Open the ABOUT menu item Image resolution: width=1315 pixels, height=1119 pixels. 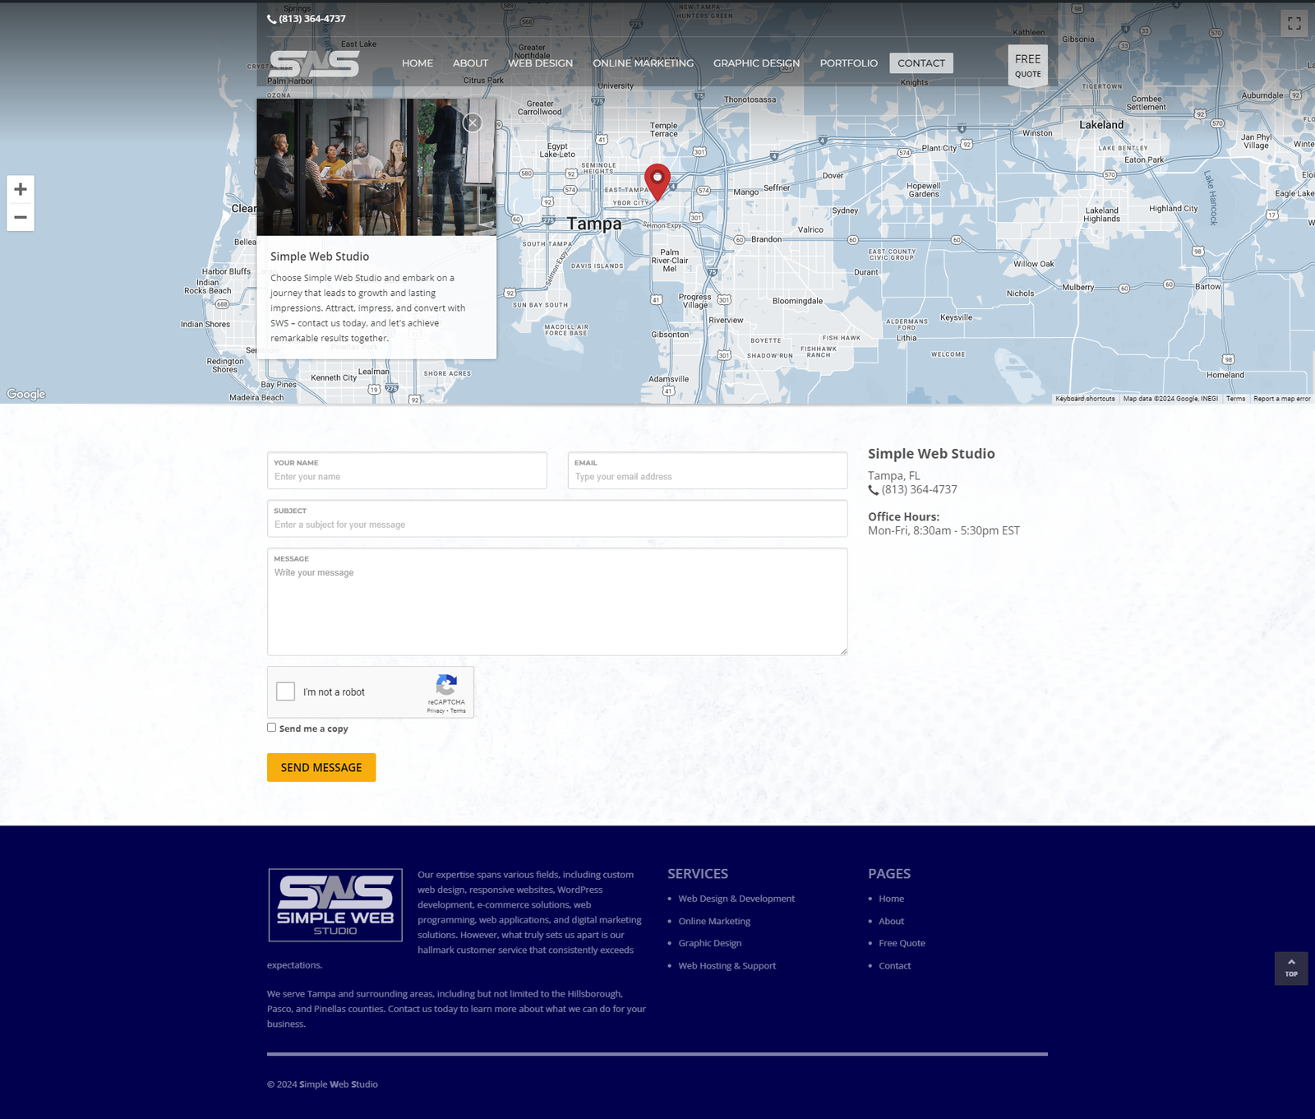point(470,63)
